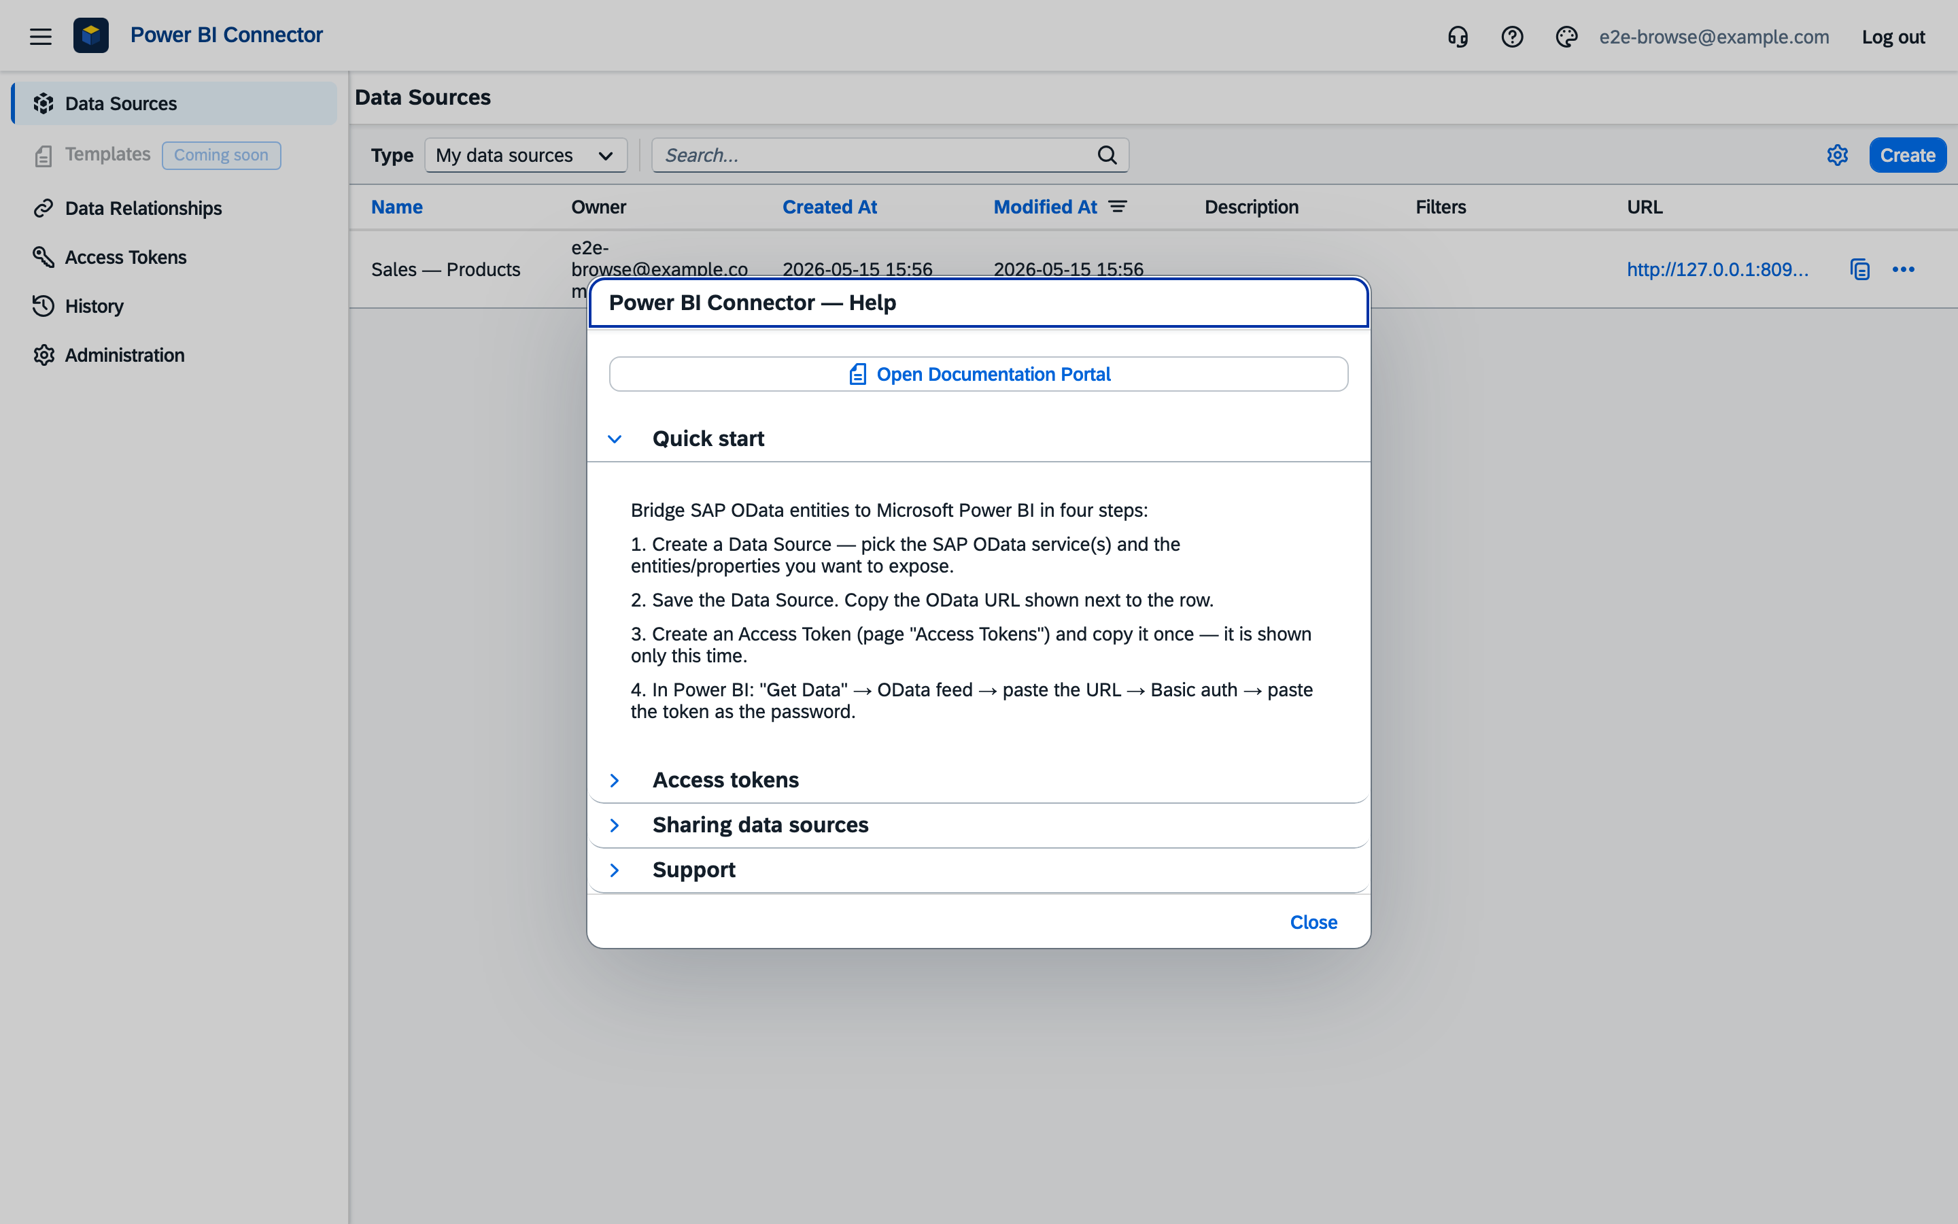The height and width of the screenshot is (1224, 1958).
Task: Run search with the magnifier icon
Action: pos(1107,156)
